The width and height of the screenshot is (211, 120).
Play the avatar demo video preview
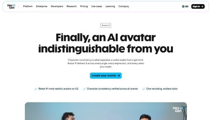(x=106, y=111)
